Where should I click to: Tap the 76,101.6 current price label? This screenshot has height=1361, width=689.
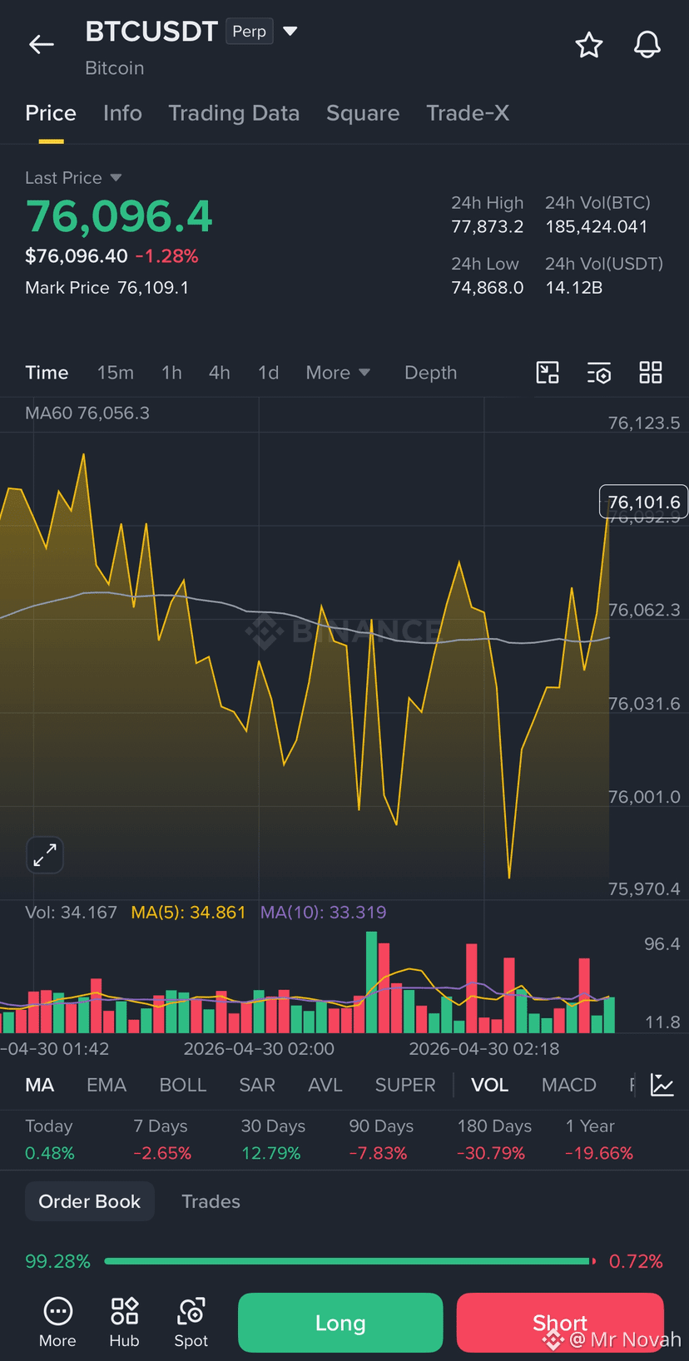643,502
